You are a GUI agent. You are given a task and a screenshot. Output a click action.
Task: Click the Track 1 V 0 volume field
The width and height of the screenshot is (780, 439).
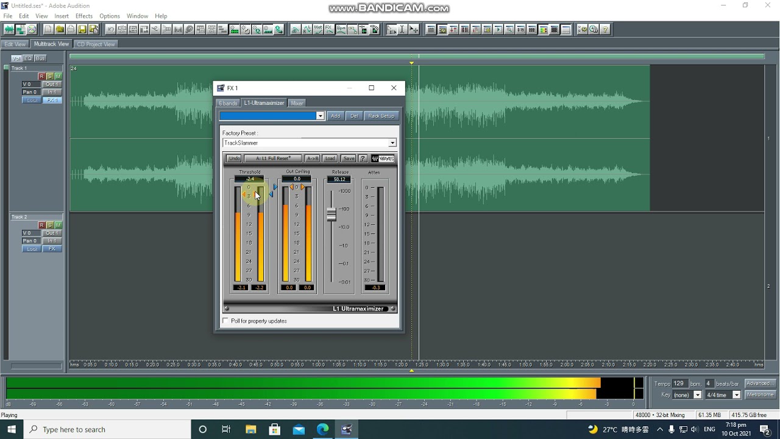(x=30, y=84)
